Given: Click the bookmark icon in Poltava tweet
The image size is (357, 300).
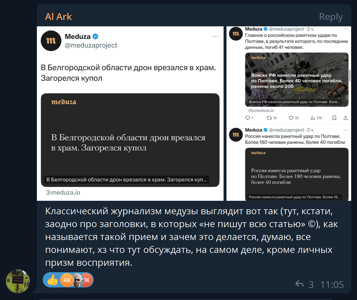Looking at the screenshot, I should pyautogui.click(x=334, y=118).
